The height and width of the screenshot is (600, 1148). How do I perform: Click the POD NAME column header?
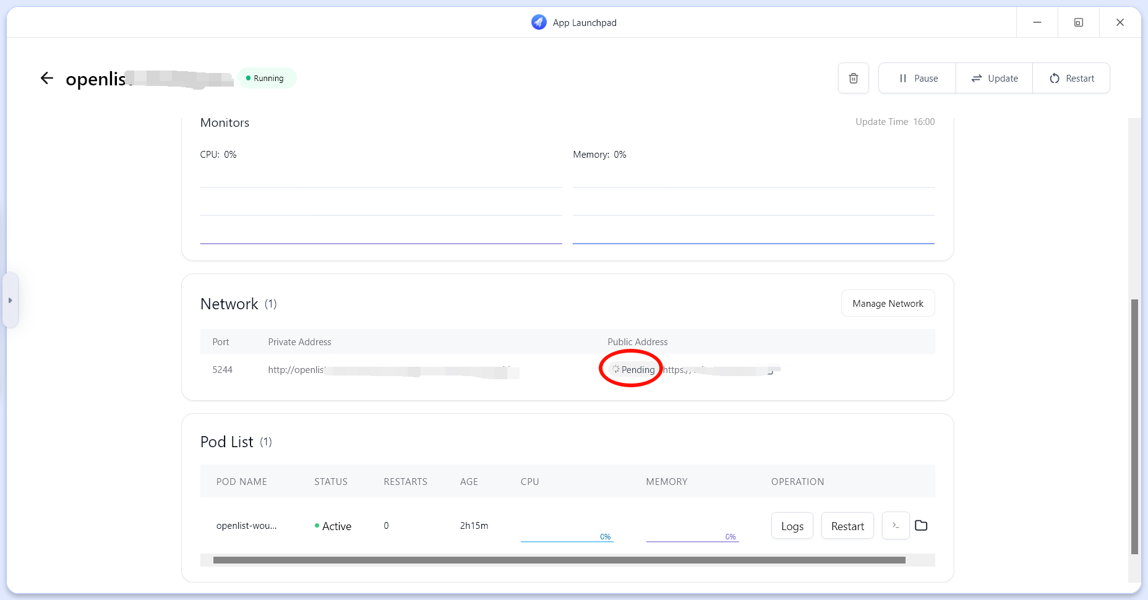click(241, 481)
